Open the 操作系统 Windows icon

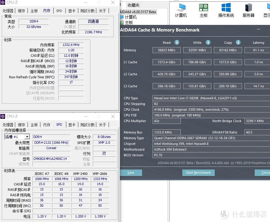(x=226, y=10)
